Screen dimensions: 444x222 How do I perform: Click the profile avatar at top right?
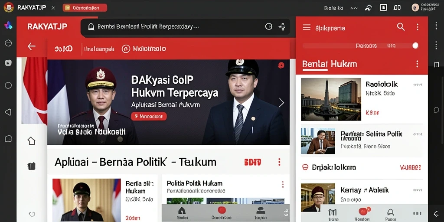415,8
